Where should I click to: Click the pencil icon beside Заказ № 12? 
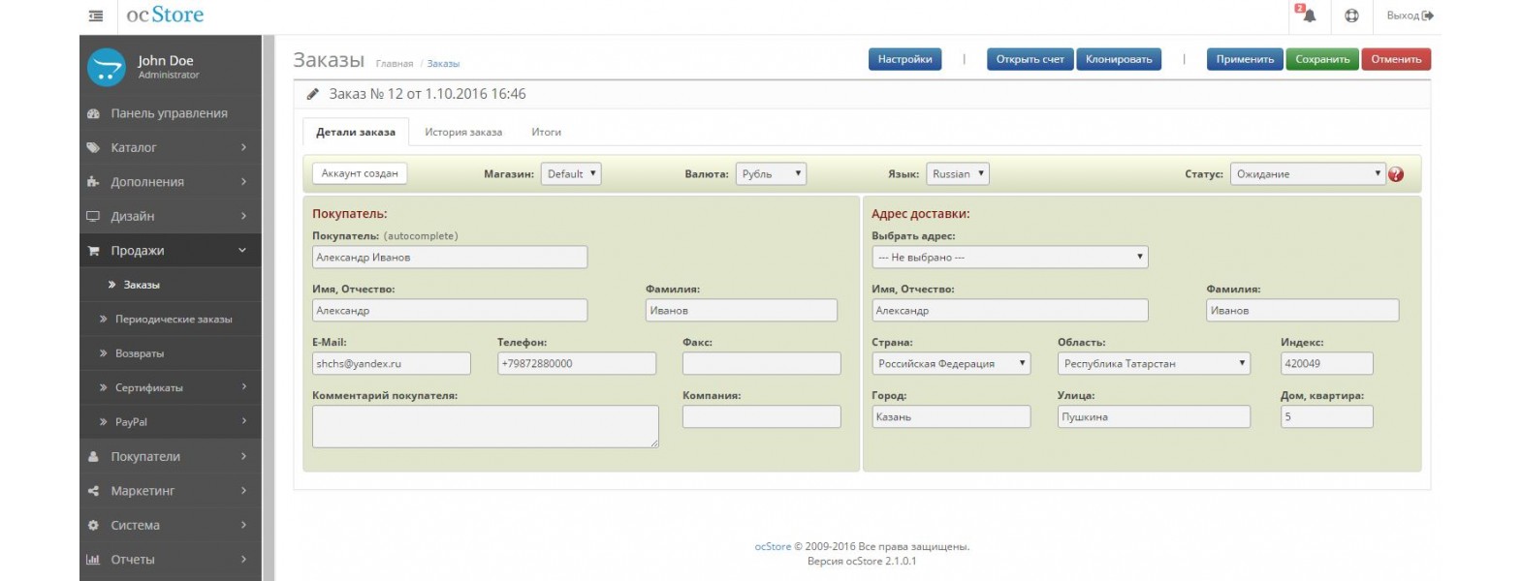coord(312,94)
